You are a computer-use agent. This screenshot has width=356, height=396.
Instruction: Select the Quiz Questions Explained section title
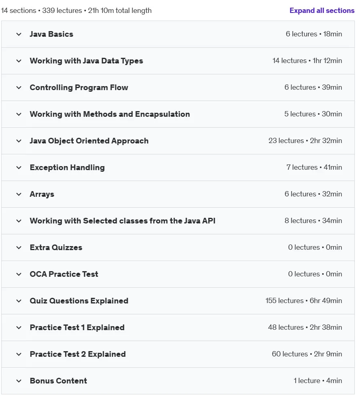79,301
